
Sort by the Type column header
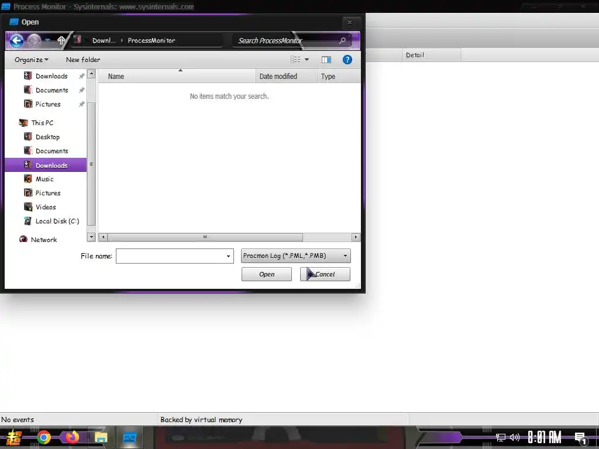[x=339, y=77]
